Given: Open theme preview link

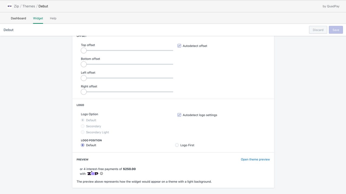Looking at the screenshot, I should [255, 160].
